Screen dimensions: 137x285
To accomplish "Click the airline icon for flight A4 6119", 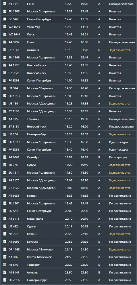I will pyautogui.click(x=5, y=4).
